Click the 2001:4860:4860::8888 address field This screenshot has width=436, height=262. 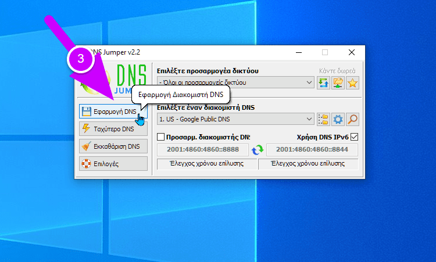pos(203,149)
